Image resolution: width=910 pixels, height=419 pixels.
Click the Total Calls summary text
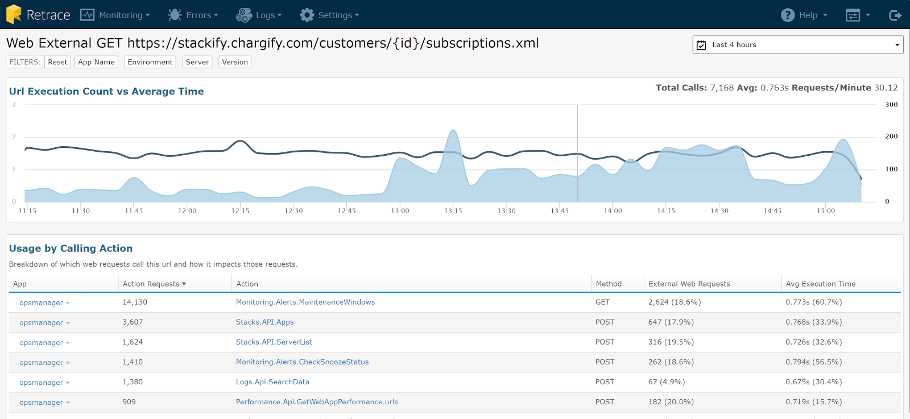(694, 88)
